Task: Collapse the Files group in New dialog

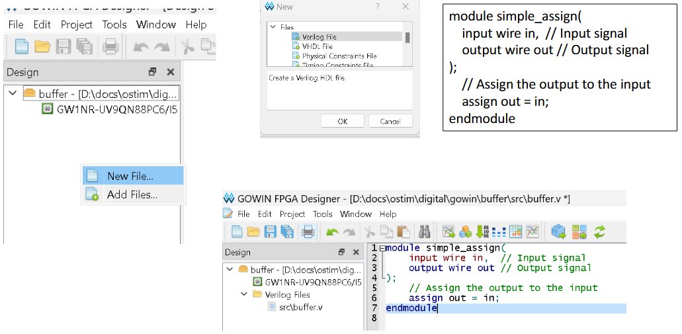Action: coord(273,27)
